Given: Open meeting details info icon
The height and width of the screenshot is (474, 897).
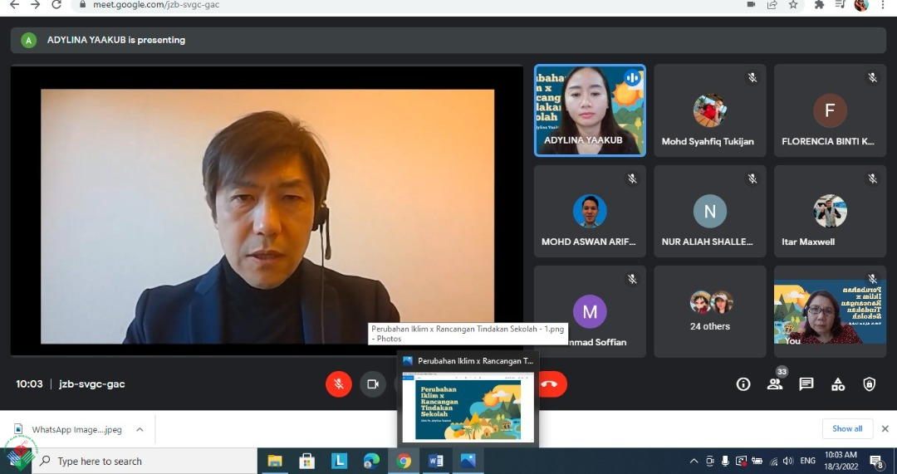Looking at the screenshot, I should (743, 384).
